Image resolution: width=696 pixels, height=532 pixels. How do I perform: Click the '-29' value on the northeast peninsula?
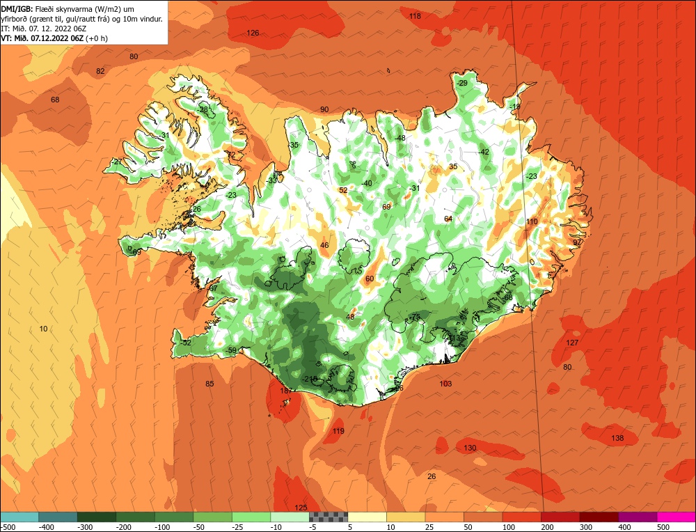pos(461,84)
